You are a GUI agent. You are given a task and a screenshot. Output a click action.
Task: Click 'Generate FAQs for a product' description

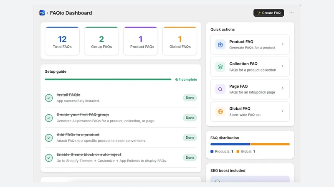coord(253,48)
